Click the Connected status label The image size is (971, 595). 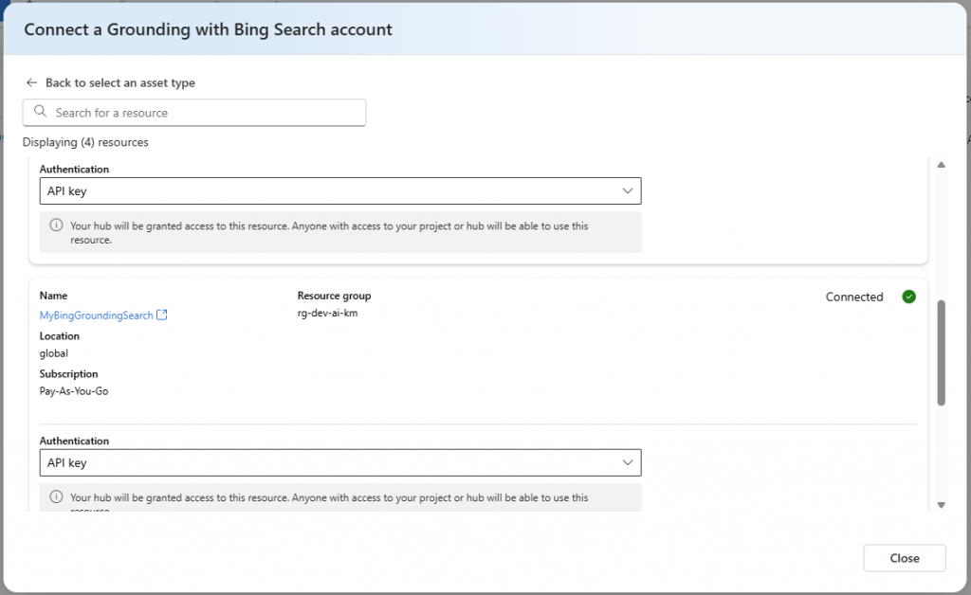point(853,297)
